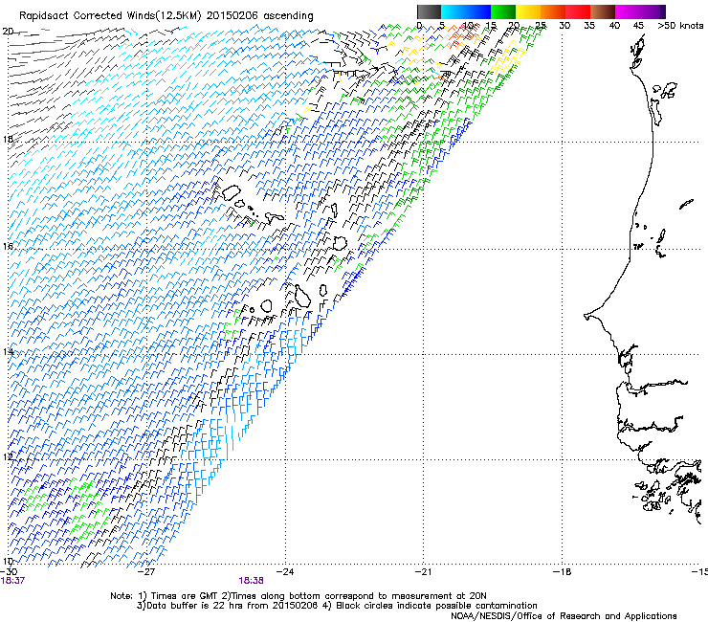
Task: Click the 'NOAA/NESDIS/Office of Research and Applications' credit
Action: tap(564, 616)
